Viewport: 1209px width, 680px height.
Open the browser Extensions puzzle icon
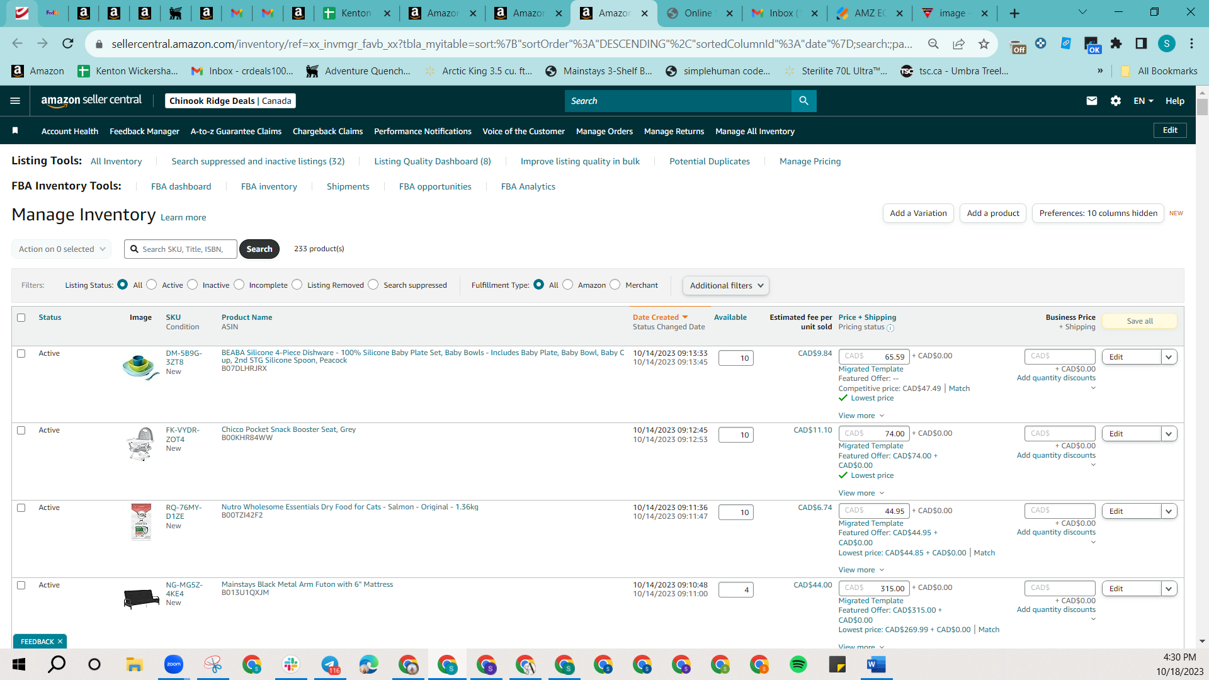(x=1116, y=43)
